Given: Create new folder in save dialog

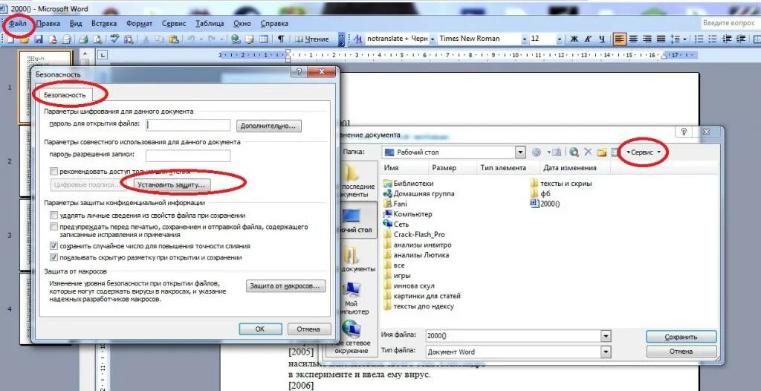Looking at the screenshot, I should coord(602,152).
